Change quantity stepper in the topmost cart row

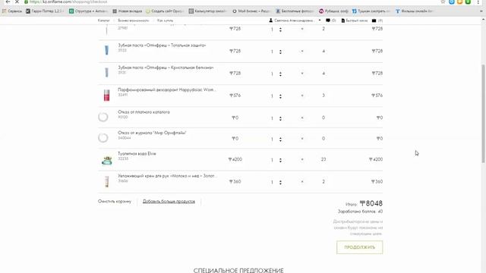point(280,30)
